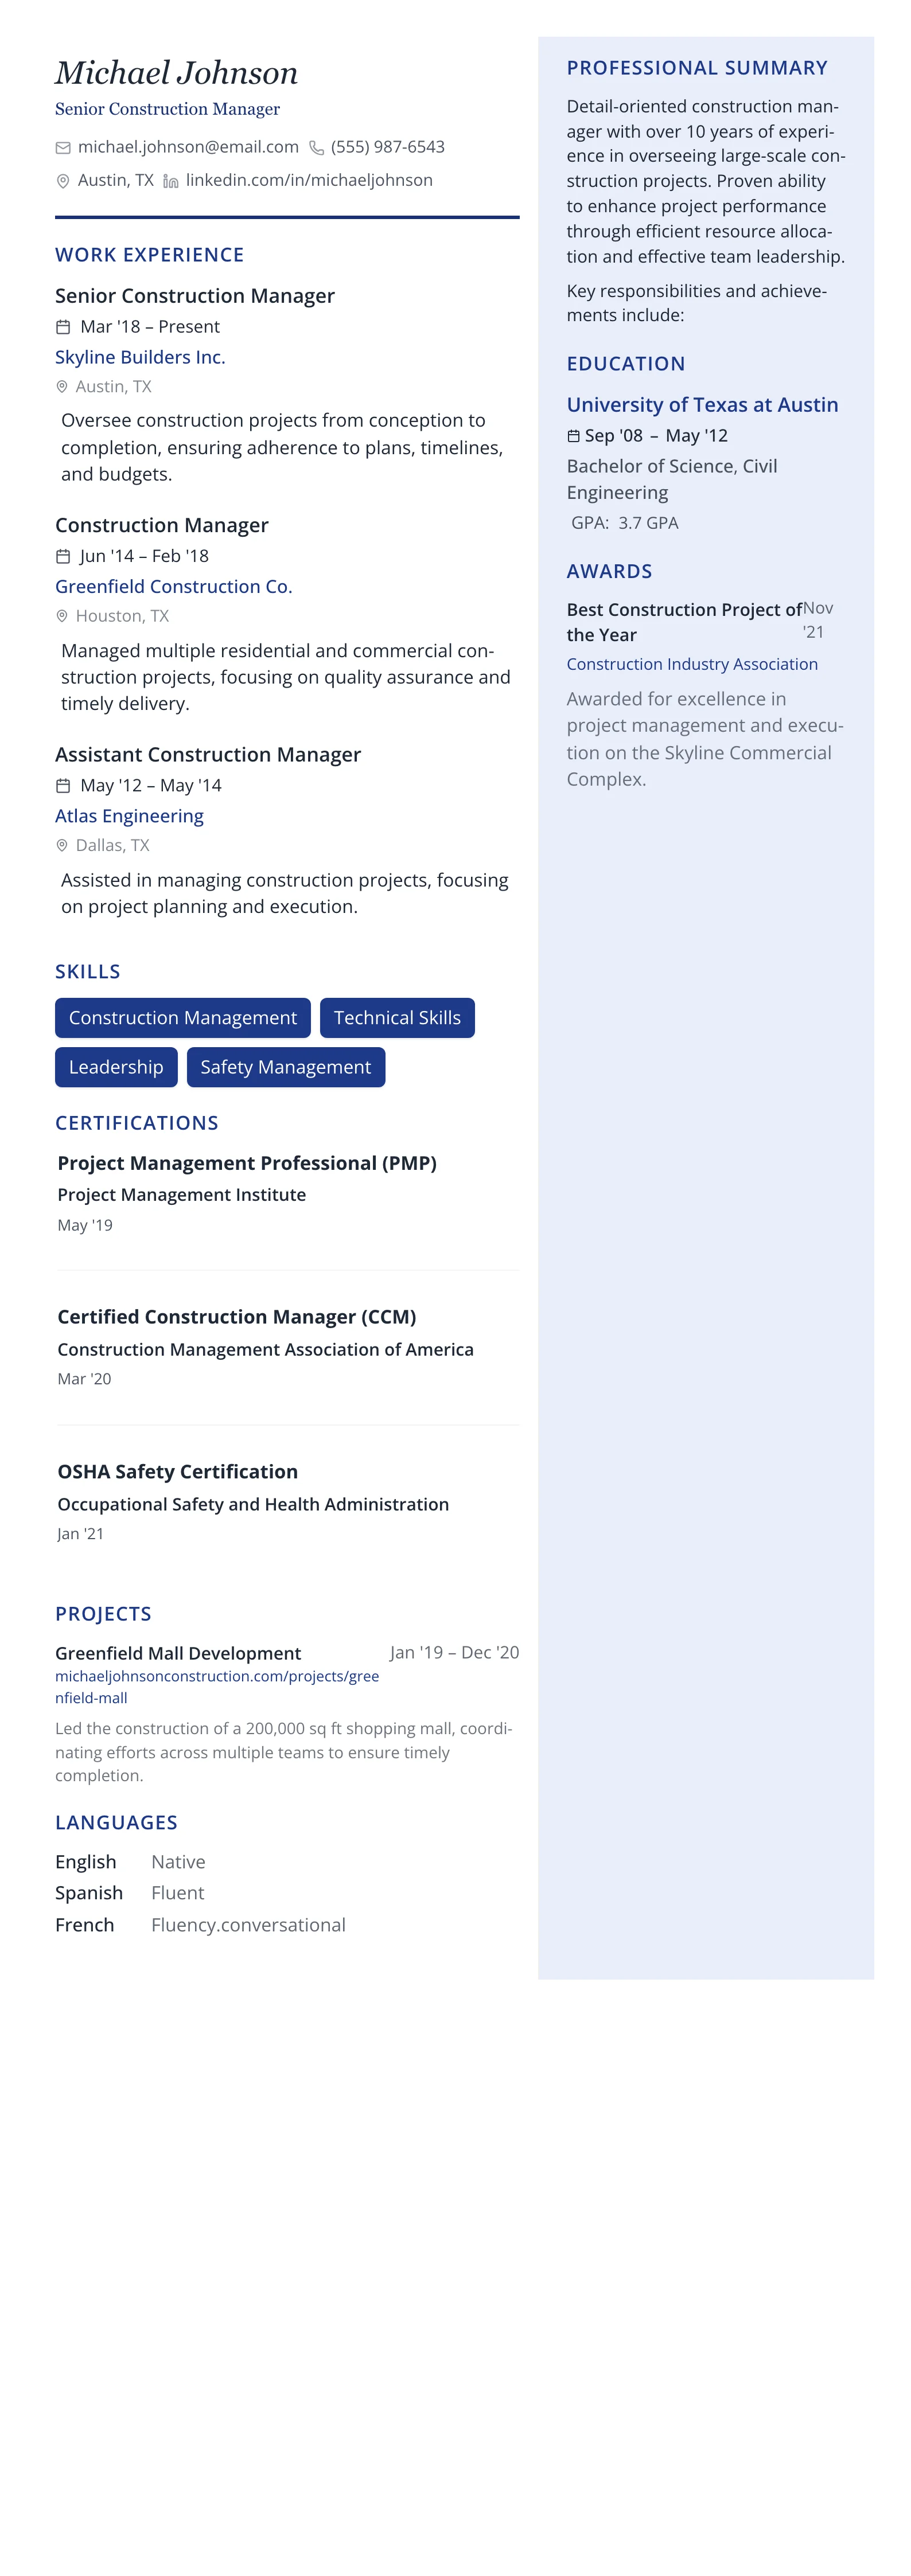Select the Safety Management skill tag
Image resolution: width=911 pixels, height=2576 pixels.
[x=285, y=1067]
